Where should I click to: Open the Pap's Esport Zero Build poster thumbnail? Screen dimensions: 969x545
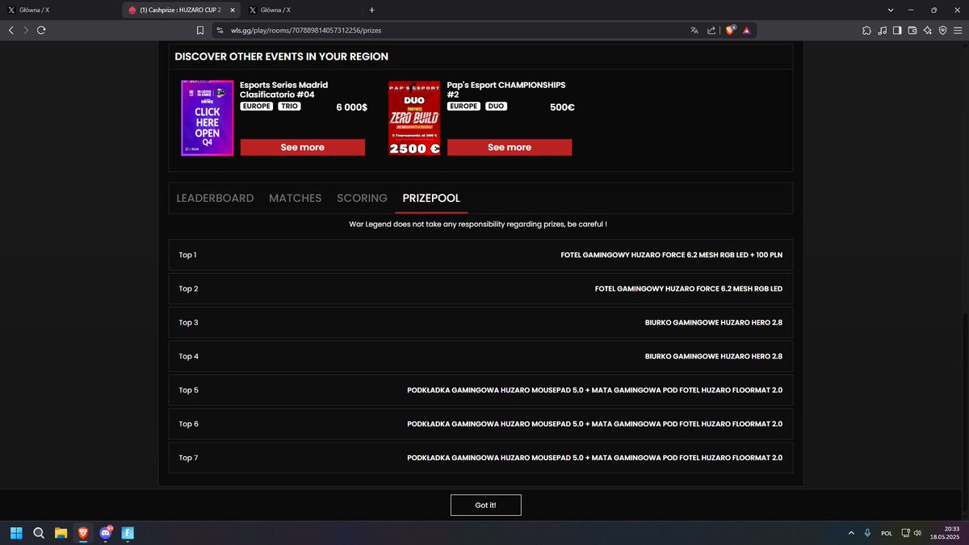click(x=414, y=117)
